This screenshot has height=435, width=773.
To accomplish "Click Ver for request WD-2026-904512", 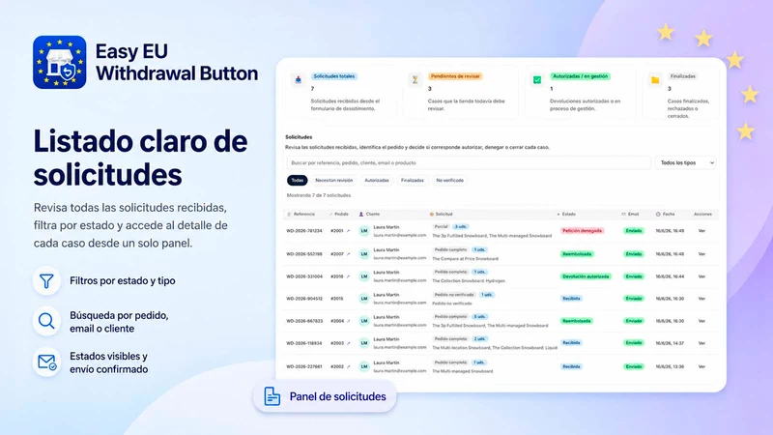I will pos(701,299).
